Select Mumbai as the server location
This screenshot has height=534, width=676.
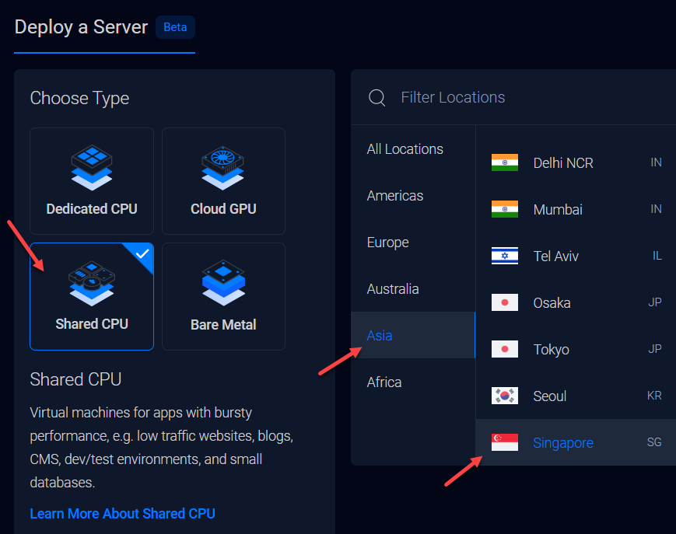click(558, 209)
